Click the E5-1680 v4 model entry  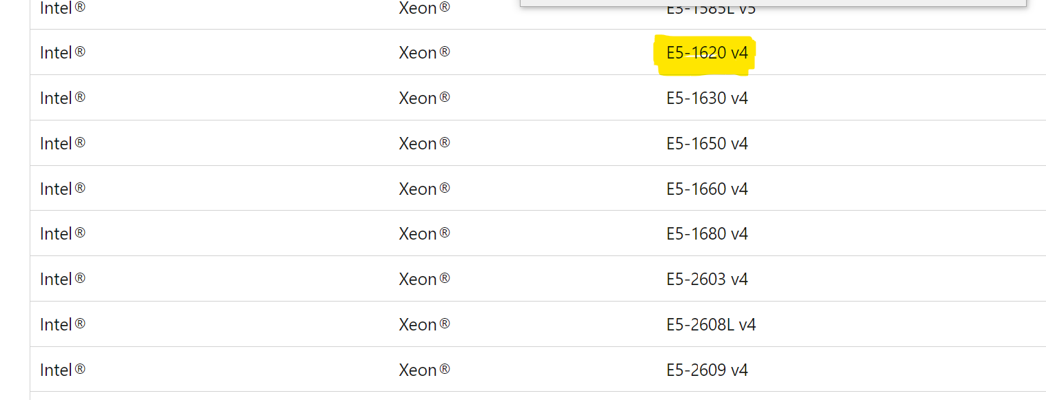707,234
